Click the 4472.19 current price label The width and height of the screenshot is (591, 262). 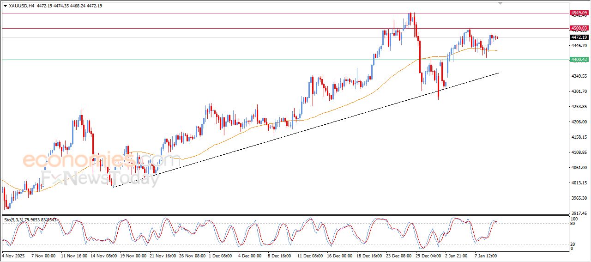(579, 37)
